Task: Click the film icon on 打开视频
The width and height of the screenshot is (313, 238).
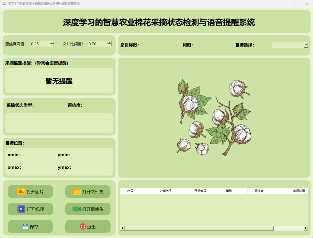Action: click(x=21, y=209)
